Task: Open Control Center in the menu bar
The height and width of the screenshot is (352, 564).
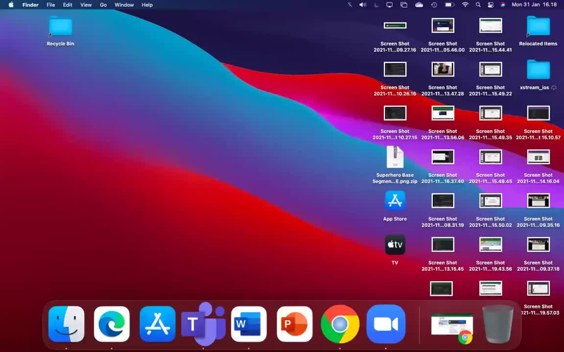Action: (491, 5)
